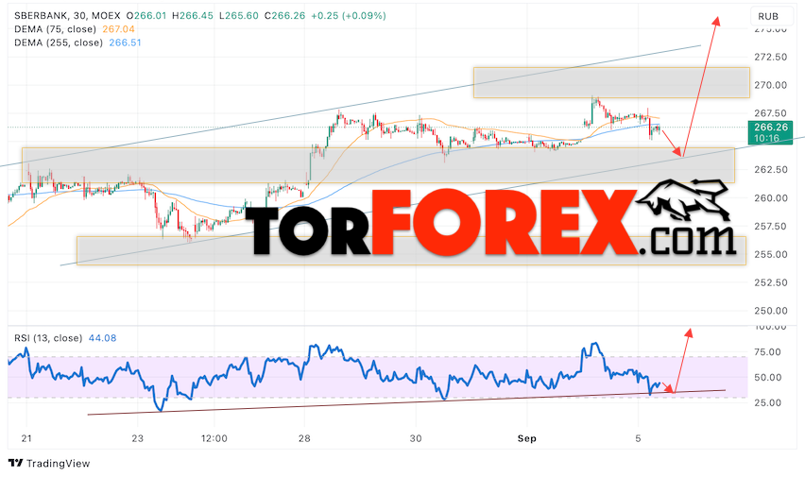Click the date label 23 on time axis

coord(137,438)
